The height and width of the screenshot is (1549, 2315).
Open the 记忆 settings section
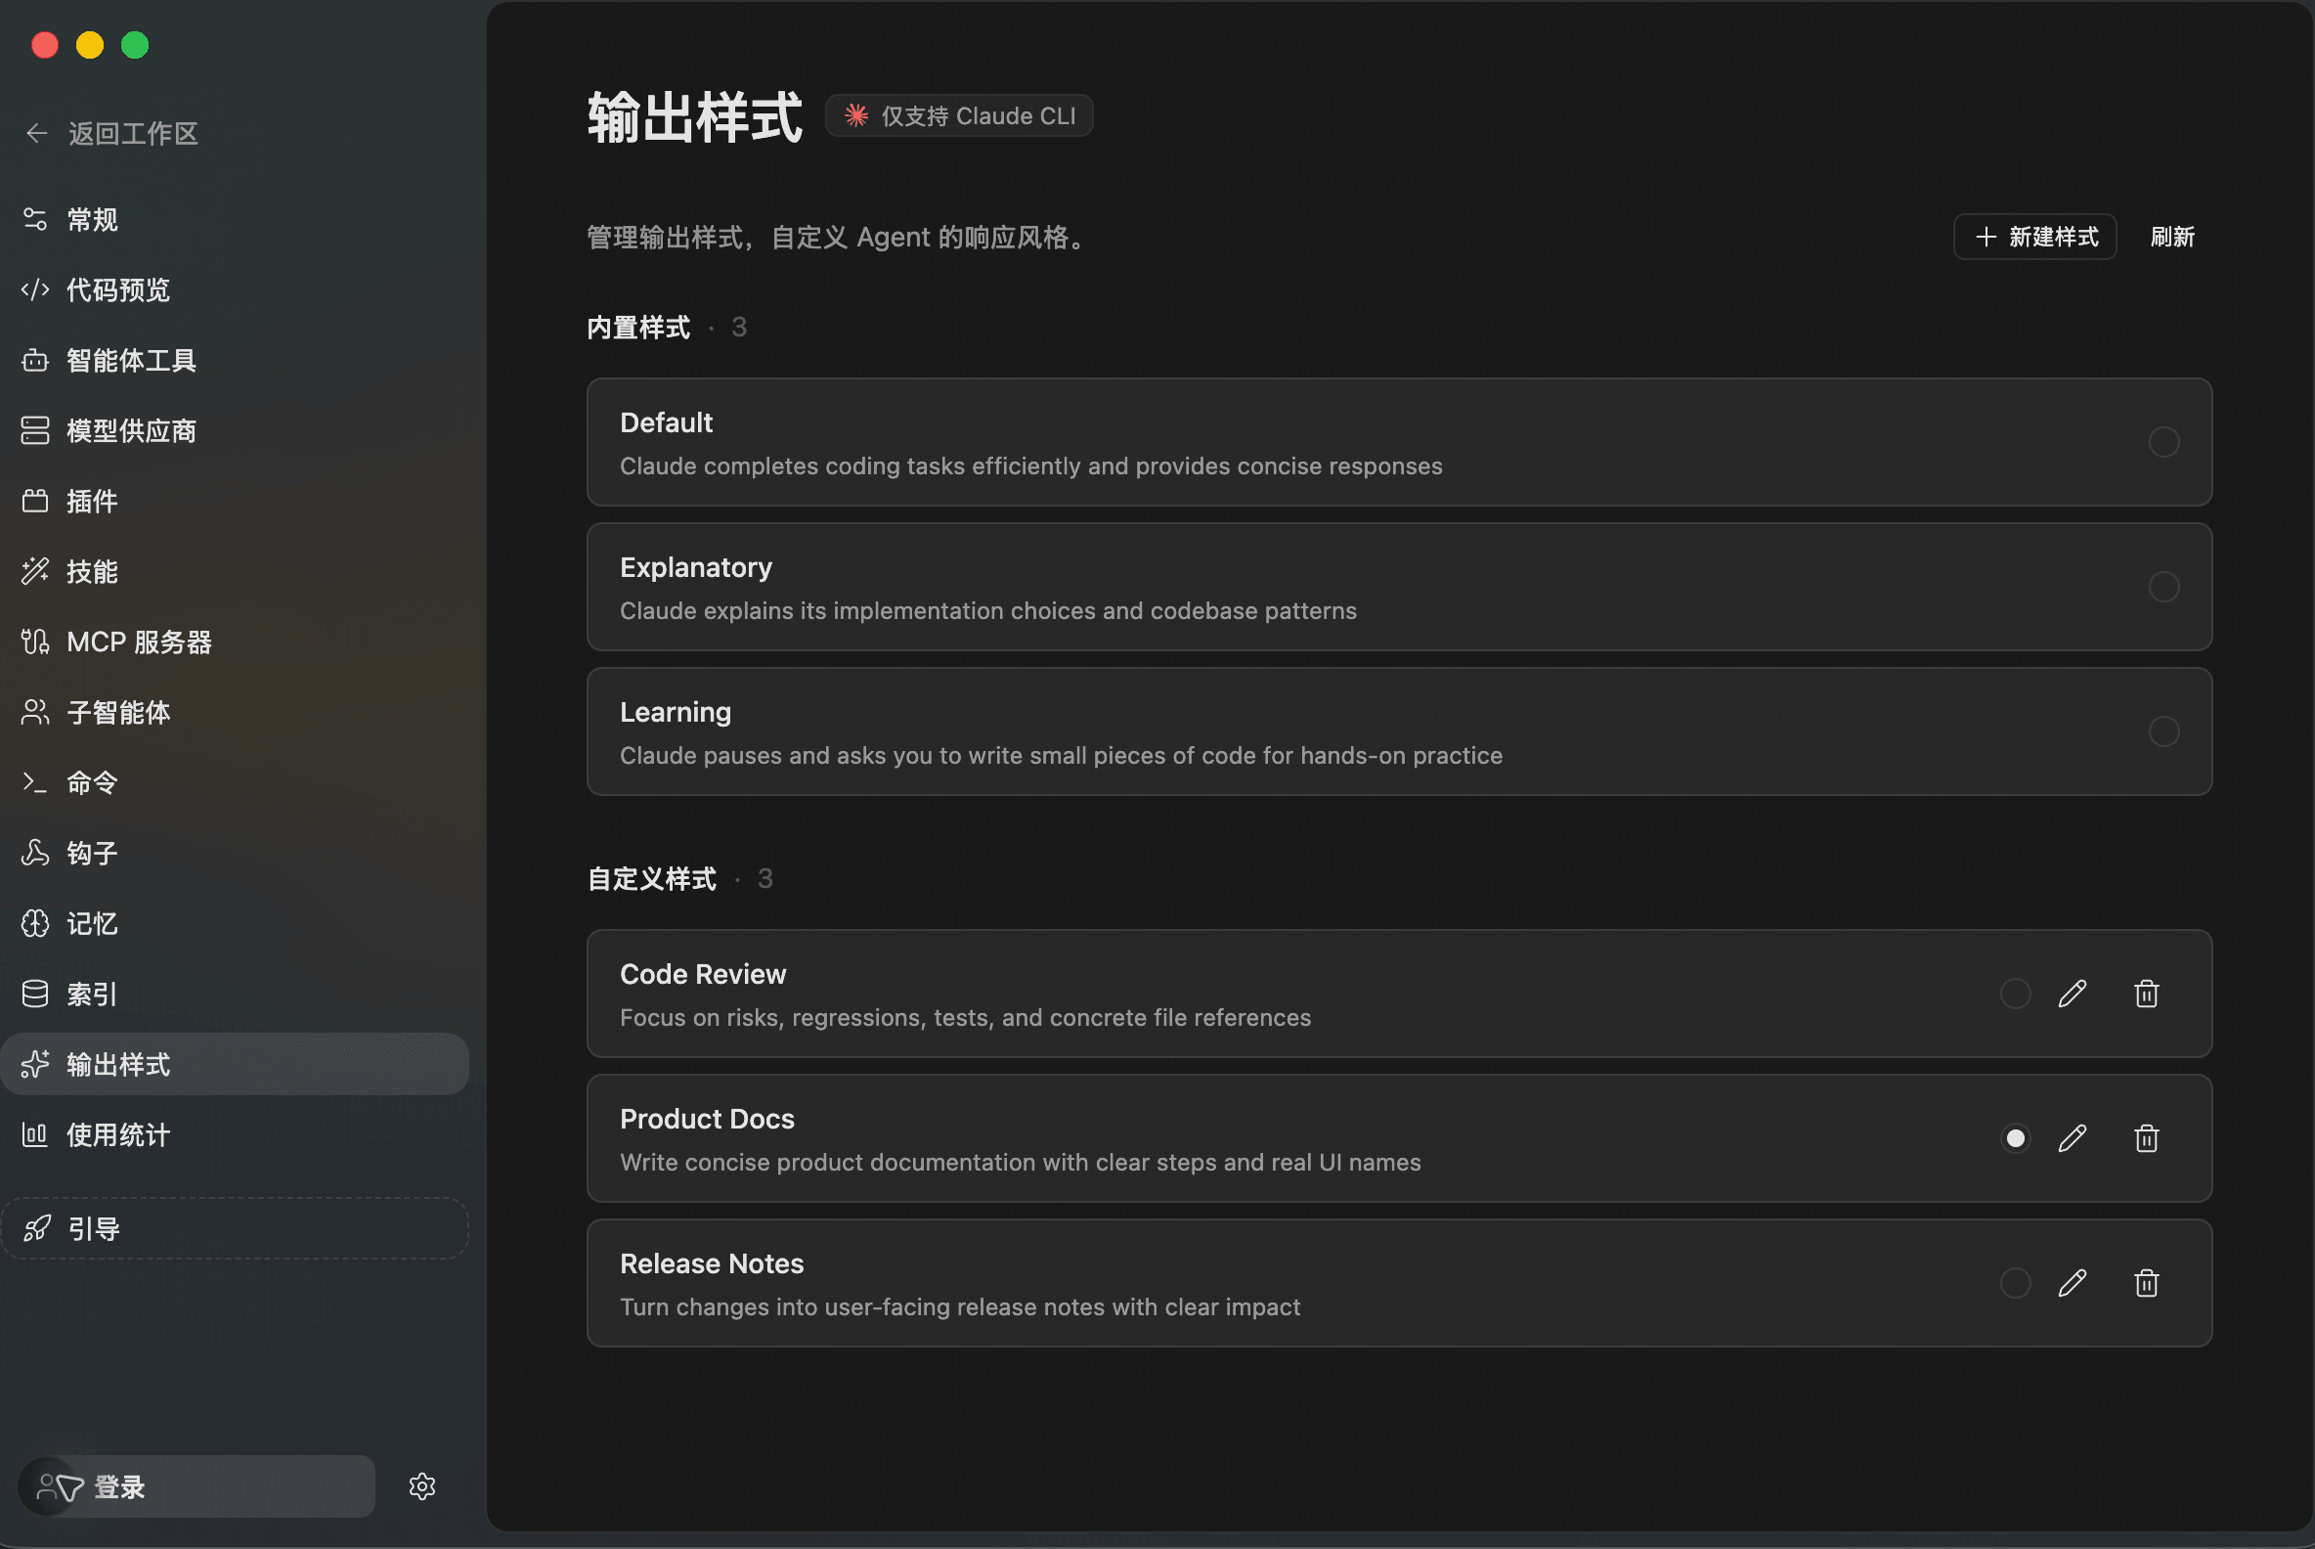pyautogui.click(x=235, y=924)
